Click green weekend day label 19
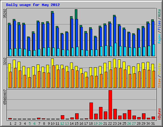The image size is (163, 127). (96, 124)
